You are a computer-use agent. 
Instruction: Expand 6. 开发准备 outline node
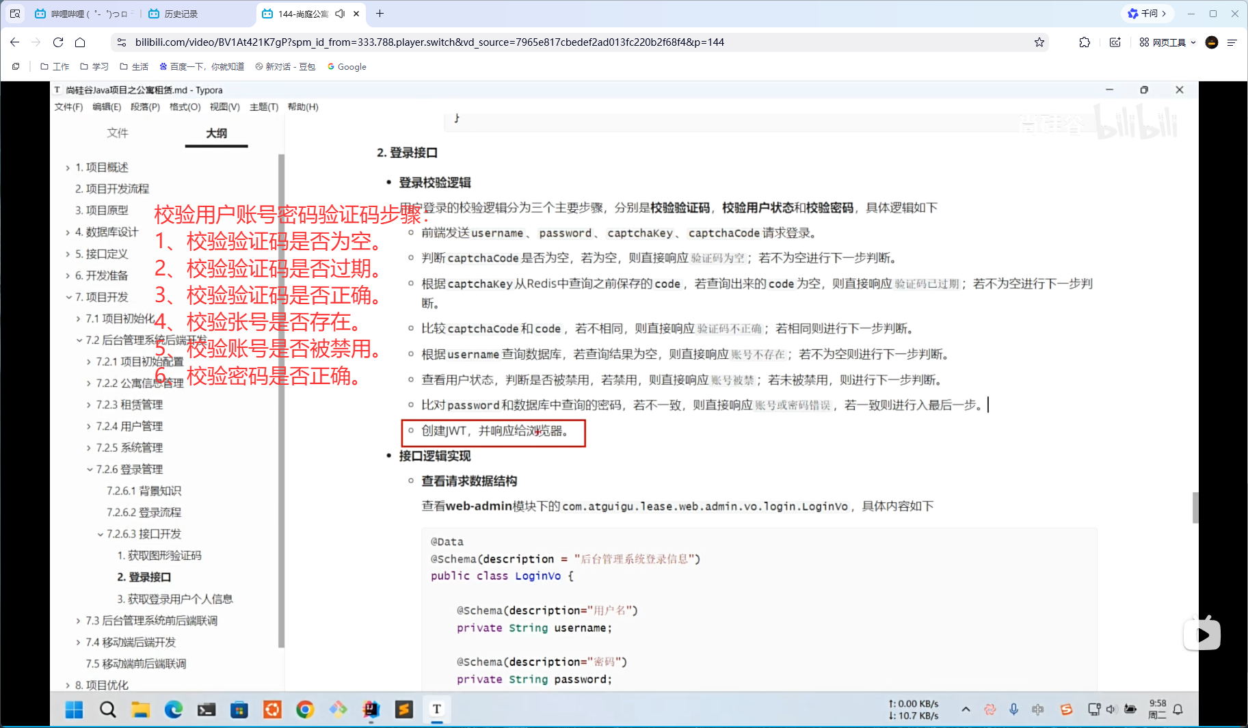point(68,276)
